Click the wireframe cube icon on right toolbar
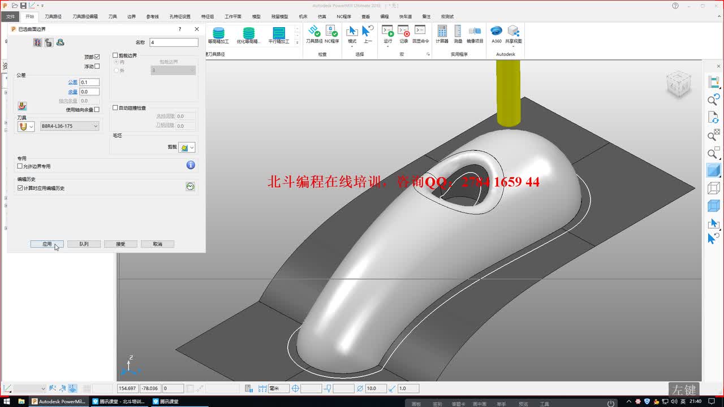The image size is (724, 407). [x=714, y=188]
